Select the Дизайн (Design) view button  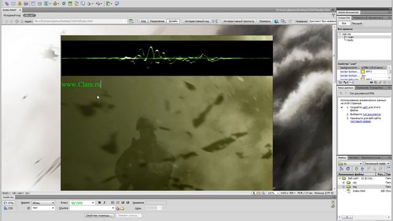click(173, 21)
